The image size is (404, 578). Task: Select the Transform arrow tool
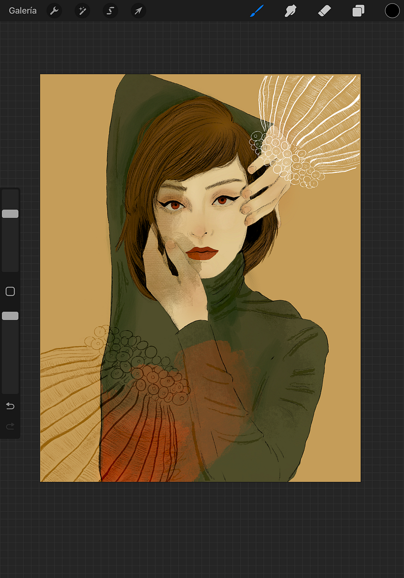click(138, 10)
